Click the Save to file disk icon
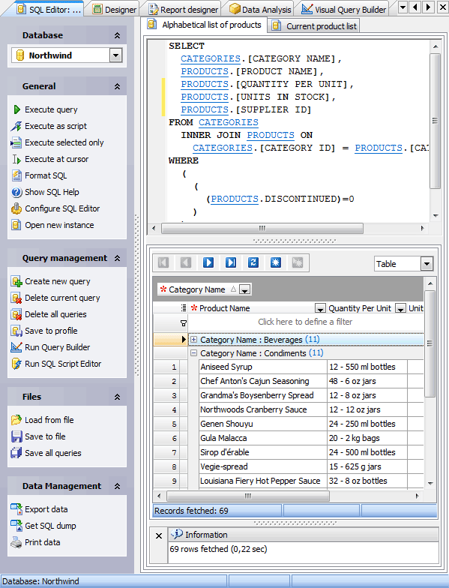The height and width of the screenshot is (588, 449). 16,436
